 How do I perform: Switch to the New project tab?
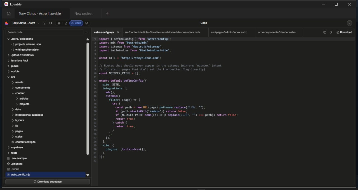[x=83, y=13]
